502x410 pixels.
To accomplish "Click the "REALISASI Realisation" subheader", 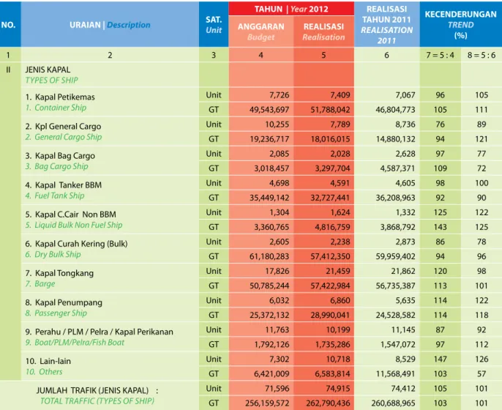I will (x=323, y=31).
